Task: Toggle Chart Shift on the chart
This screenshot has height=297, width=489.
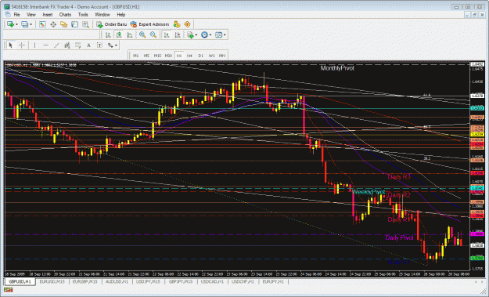Action: click(178, 35)
